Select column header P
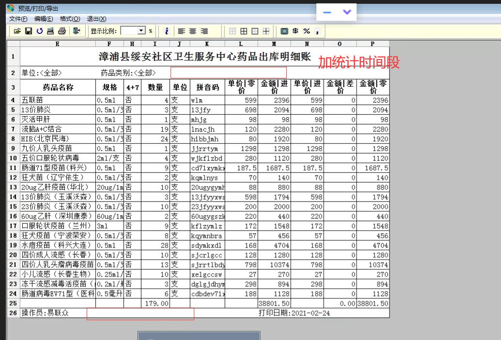Viewport: 501px width, 340px height. 373,44
